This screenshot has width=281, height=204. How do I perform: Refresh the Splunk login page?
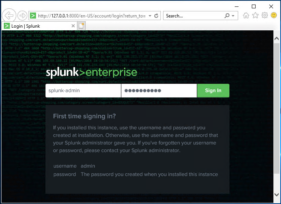pyautogui.click(x=156, y=16)
